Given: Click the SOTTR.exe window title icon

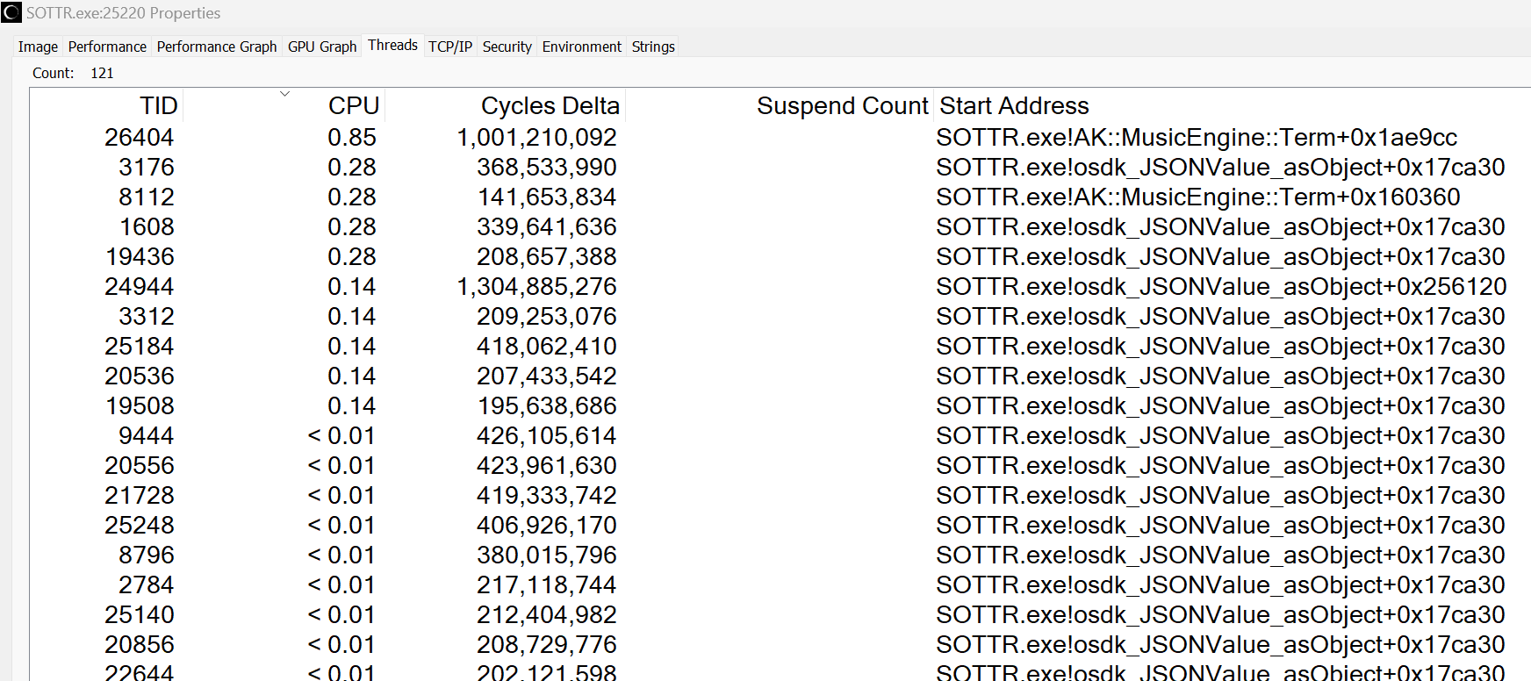Looking at the screenshot, I should 11,13.
